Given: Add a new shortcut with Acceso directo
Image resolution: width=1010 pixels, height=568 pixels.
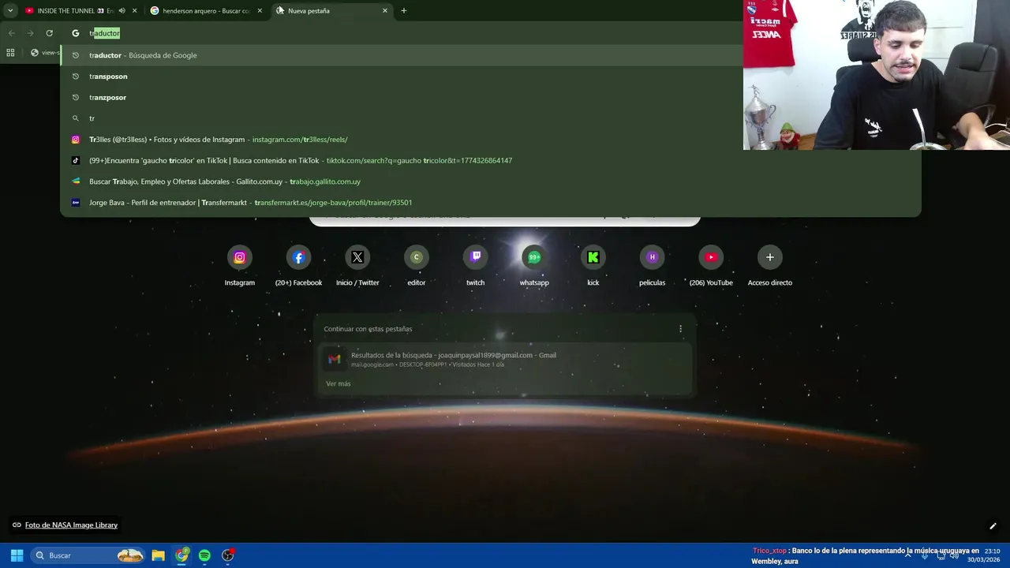Looking at the screenshot, I should [770, 267].
